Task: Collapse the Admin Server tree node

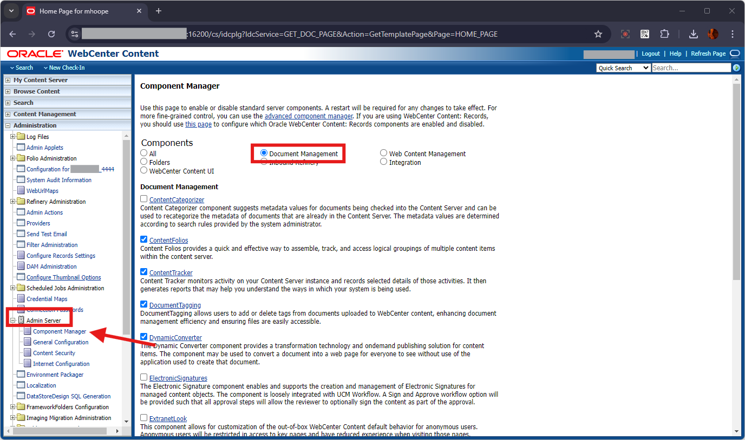Action: (x=13, y=321)
